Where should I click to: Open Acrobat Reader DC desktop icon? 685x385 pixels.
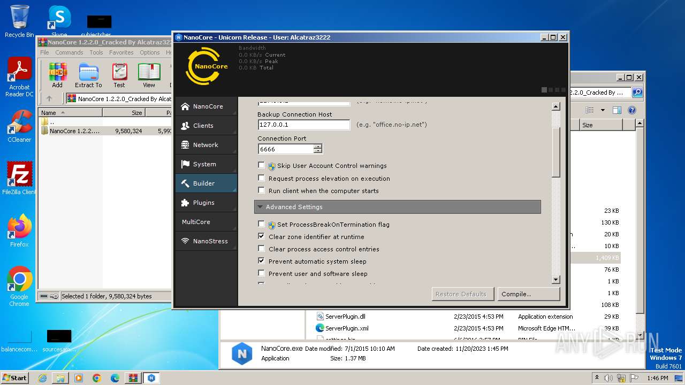coord(19,78)
